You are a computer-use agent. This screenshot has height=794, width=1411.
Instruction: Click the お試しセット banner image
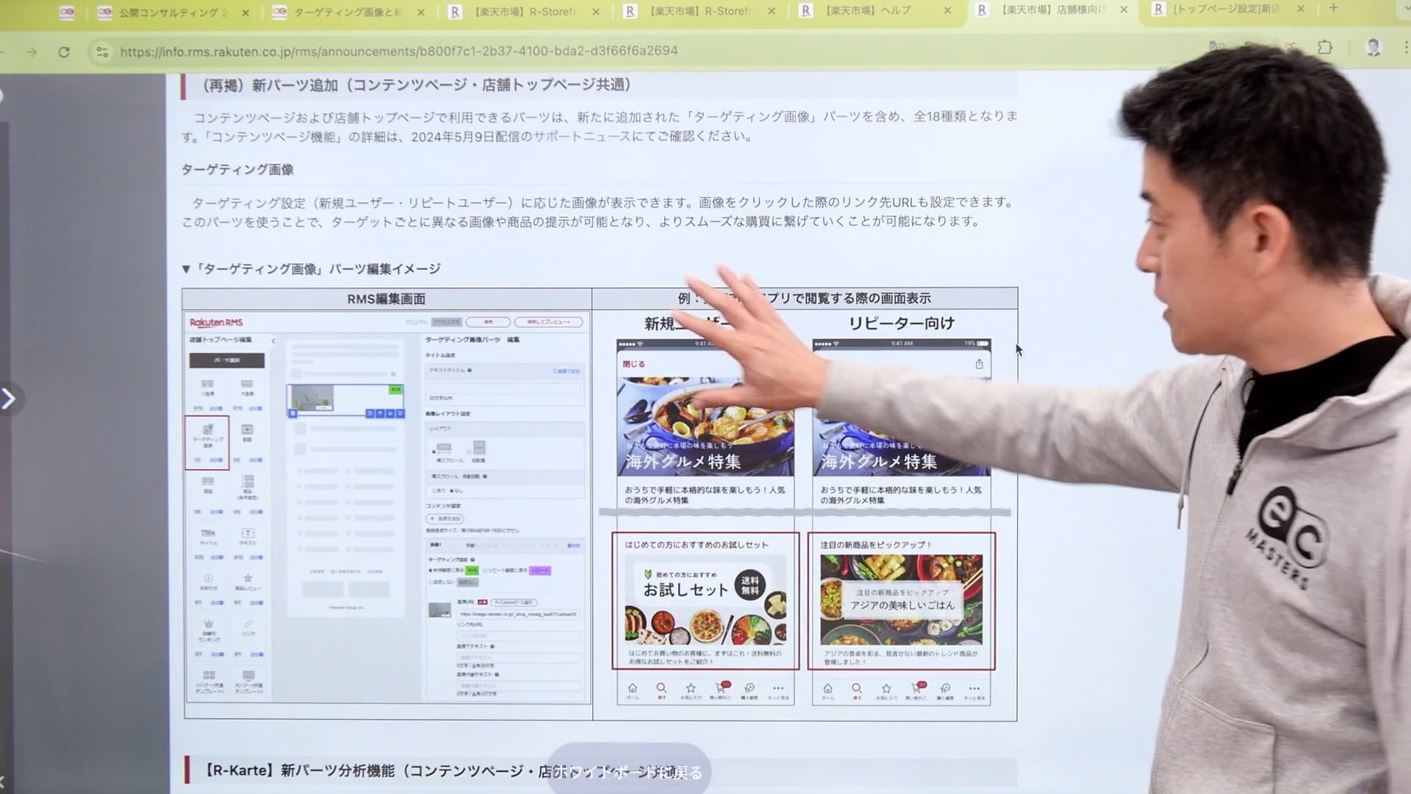705,600
